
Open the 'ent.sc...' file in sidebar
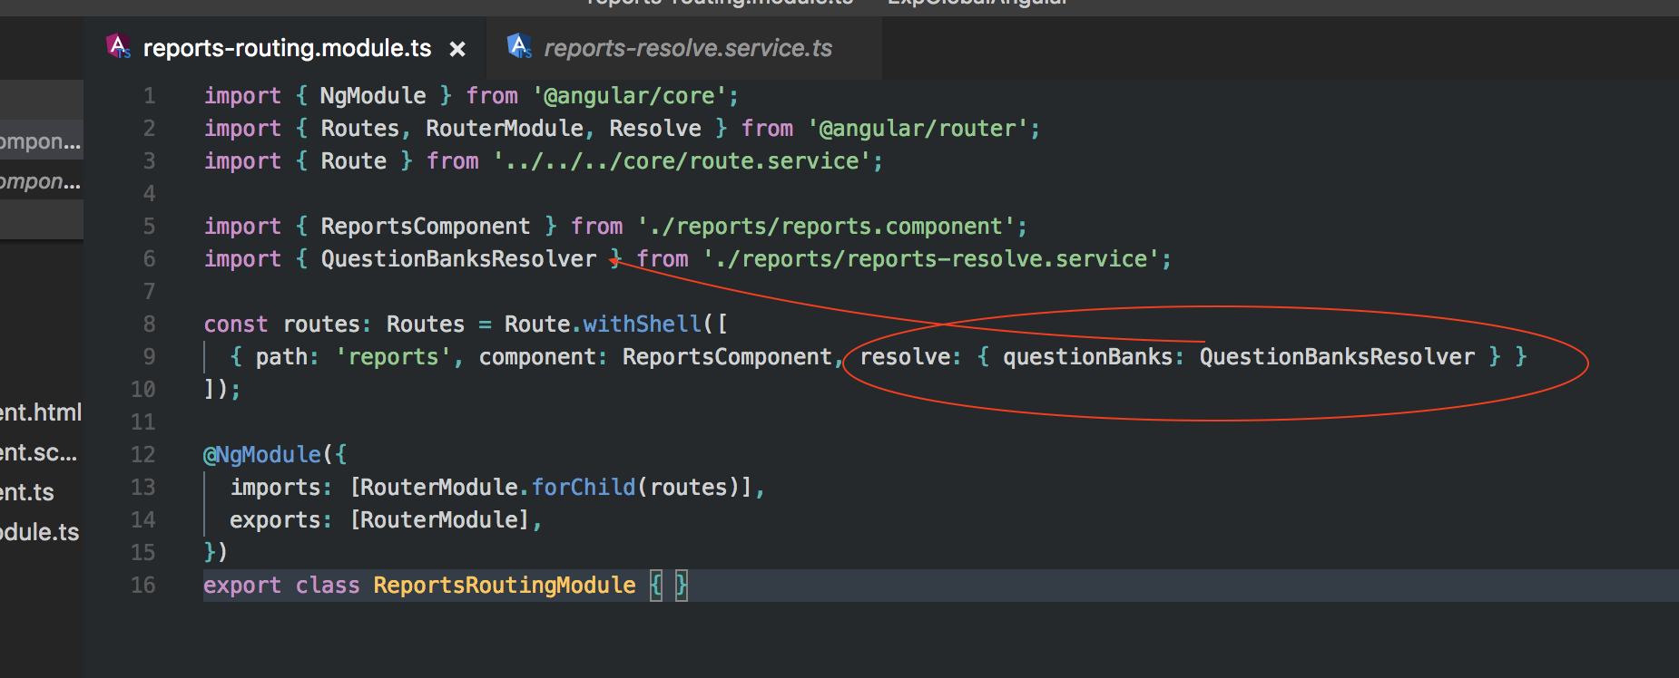pos(39,452)
